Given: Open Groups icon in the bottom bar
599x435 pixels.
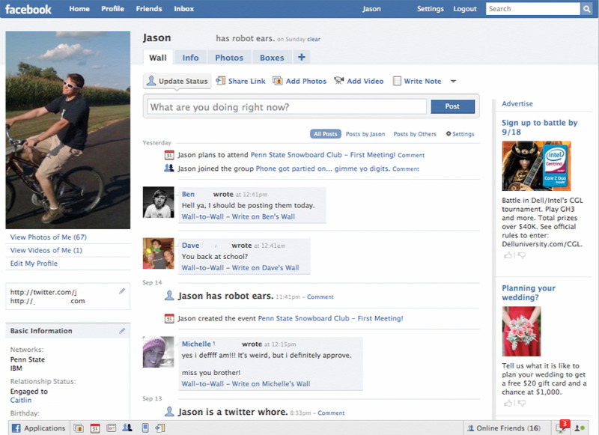Looking at the screenshot, I should [127, 428].
